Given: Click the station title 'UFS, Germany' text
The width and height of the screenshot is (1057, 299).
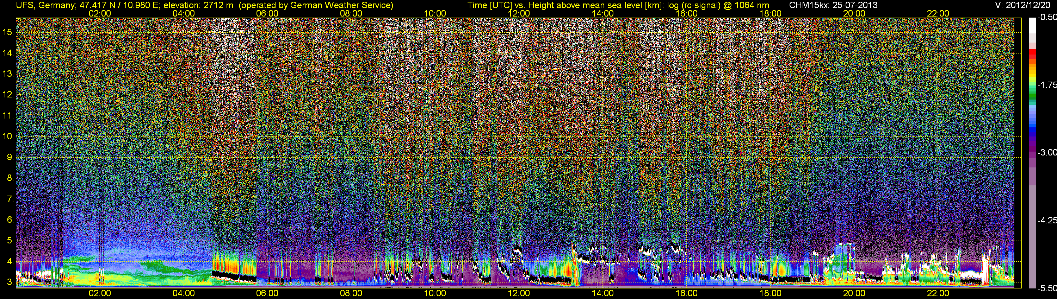Looking at the screenshot, I should (x=45, y=5).
